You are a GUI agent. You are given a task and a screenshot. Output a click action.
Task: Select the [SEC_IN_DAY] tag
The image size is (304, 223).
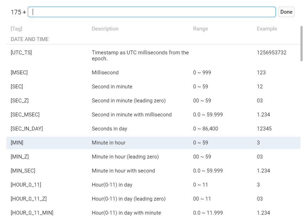click(x=27, y=129)
